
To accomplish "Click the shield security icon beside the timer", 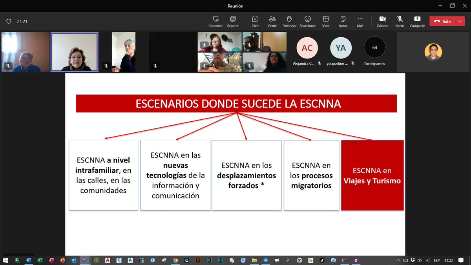I will (x=9, y=22).
